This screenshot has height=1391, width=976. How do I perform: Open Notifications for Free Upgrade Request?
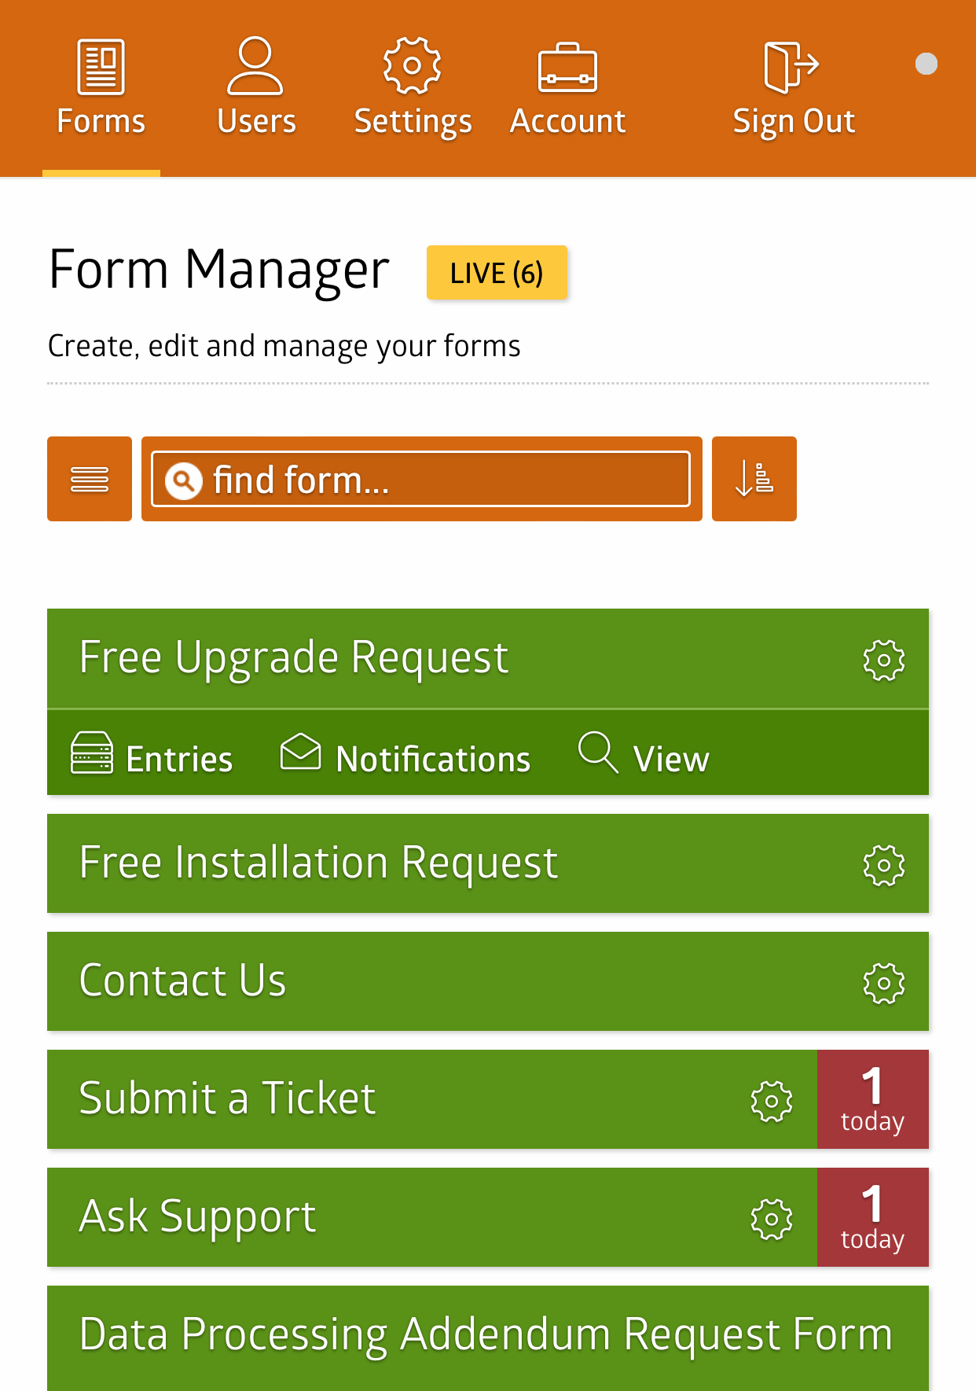point(405,756)
